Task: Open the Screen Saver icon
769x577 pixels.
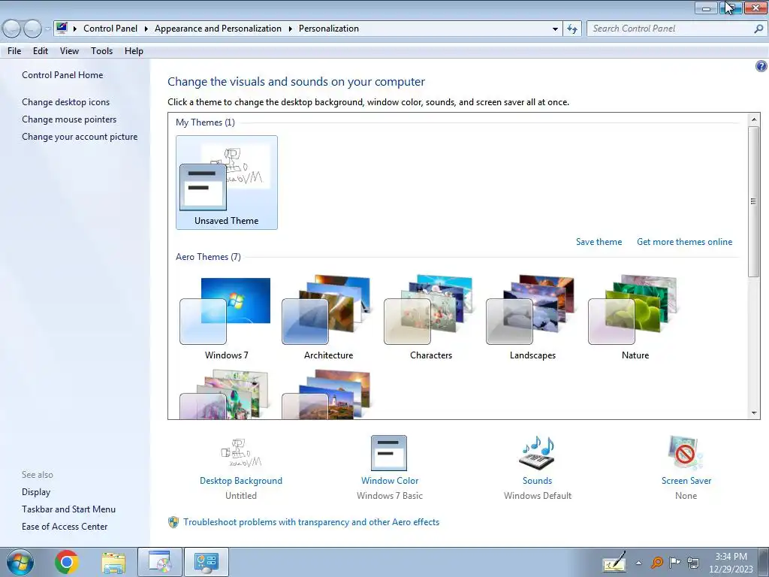Action: point(686,453)
